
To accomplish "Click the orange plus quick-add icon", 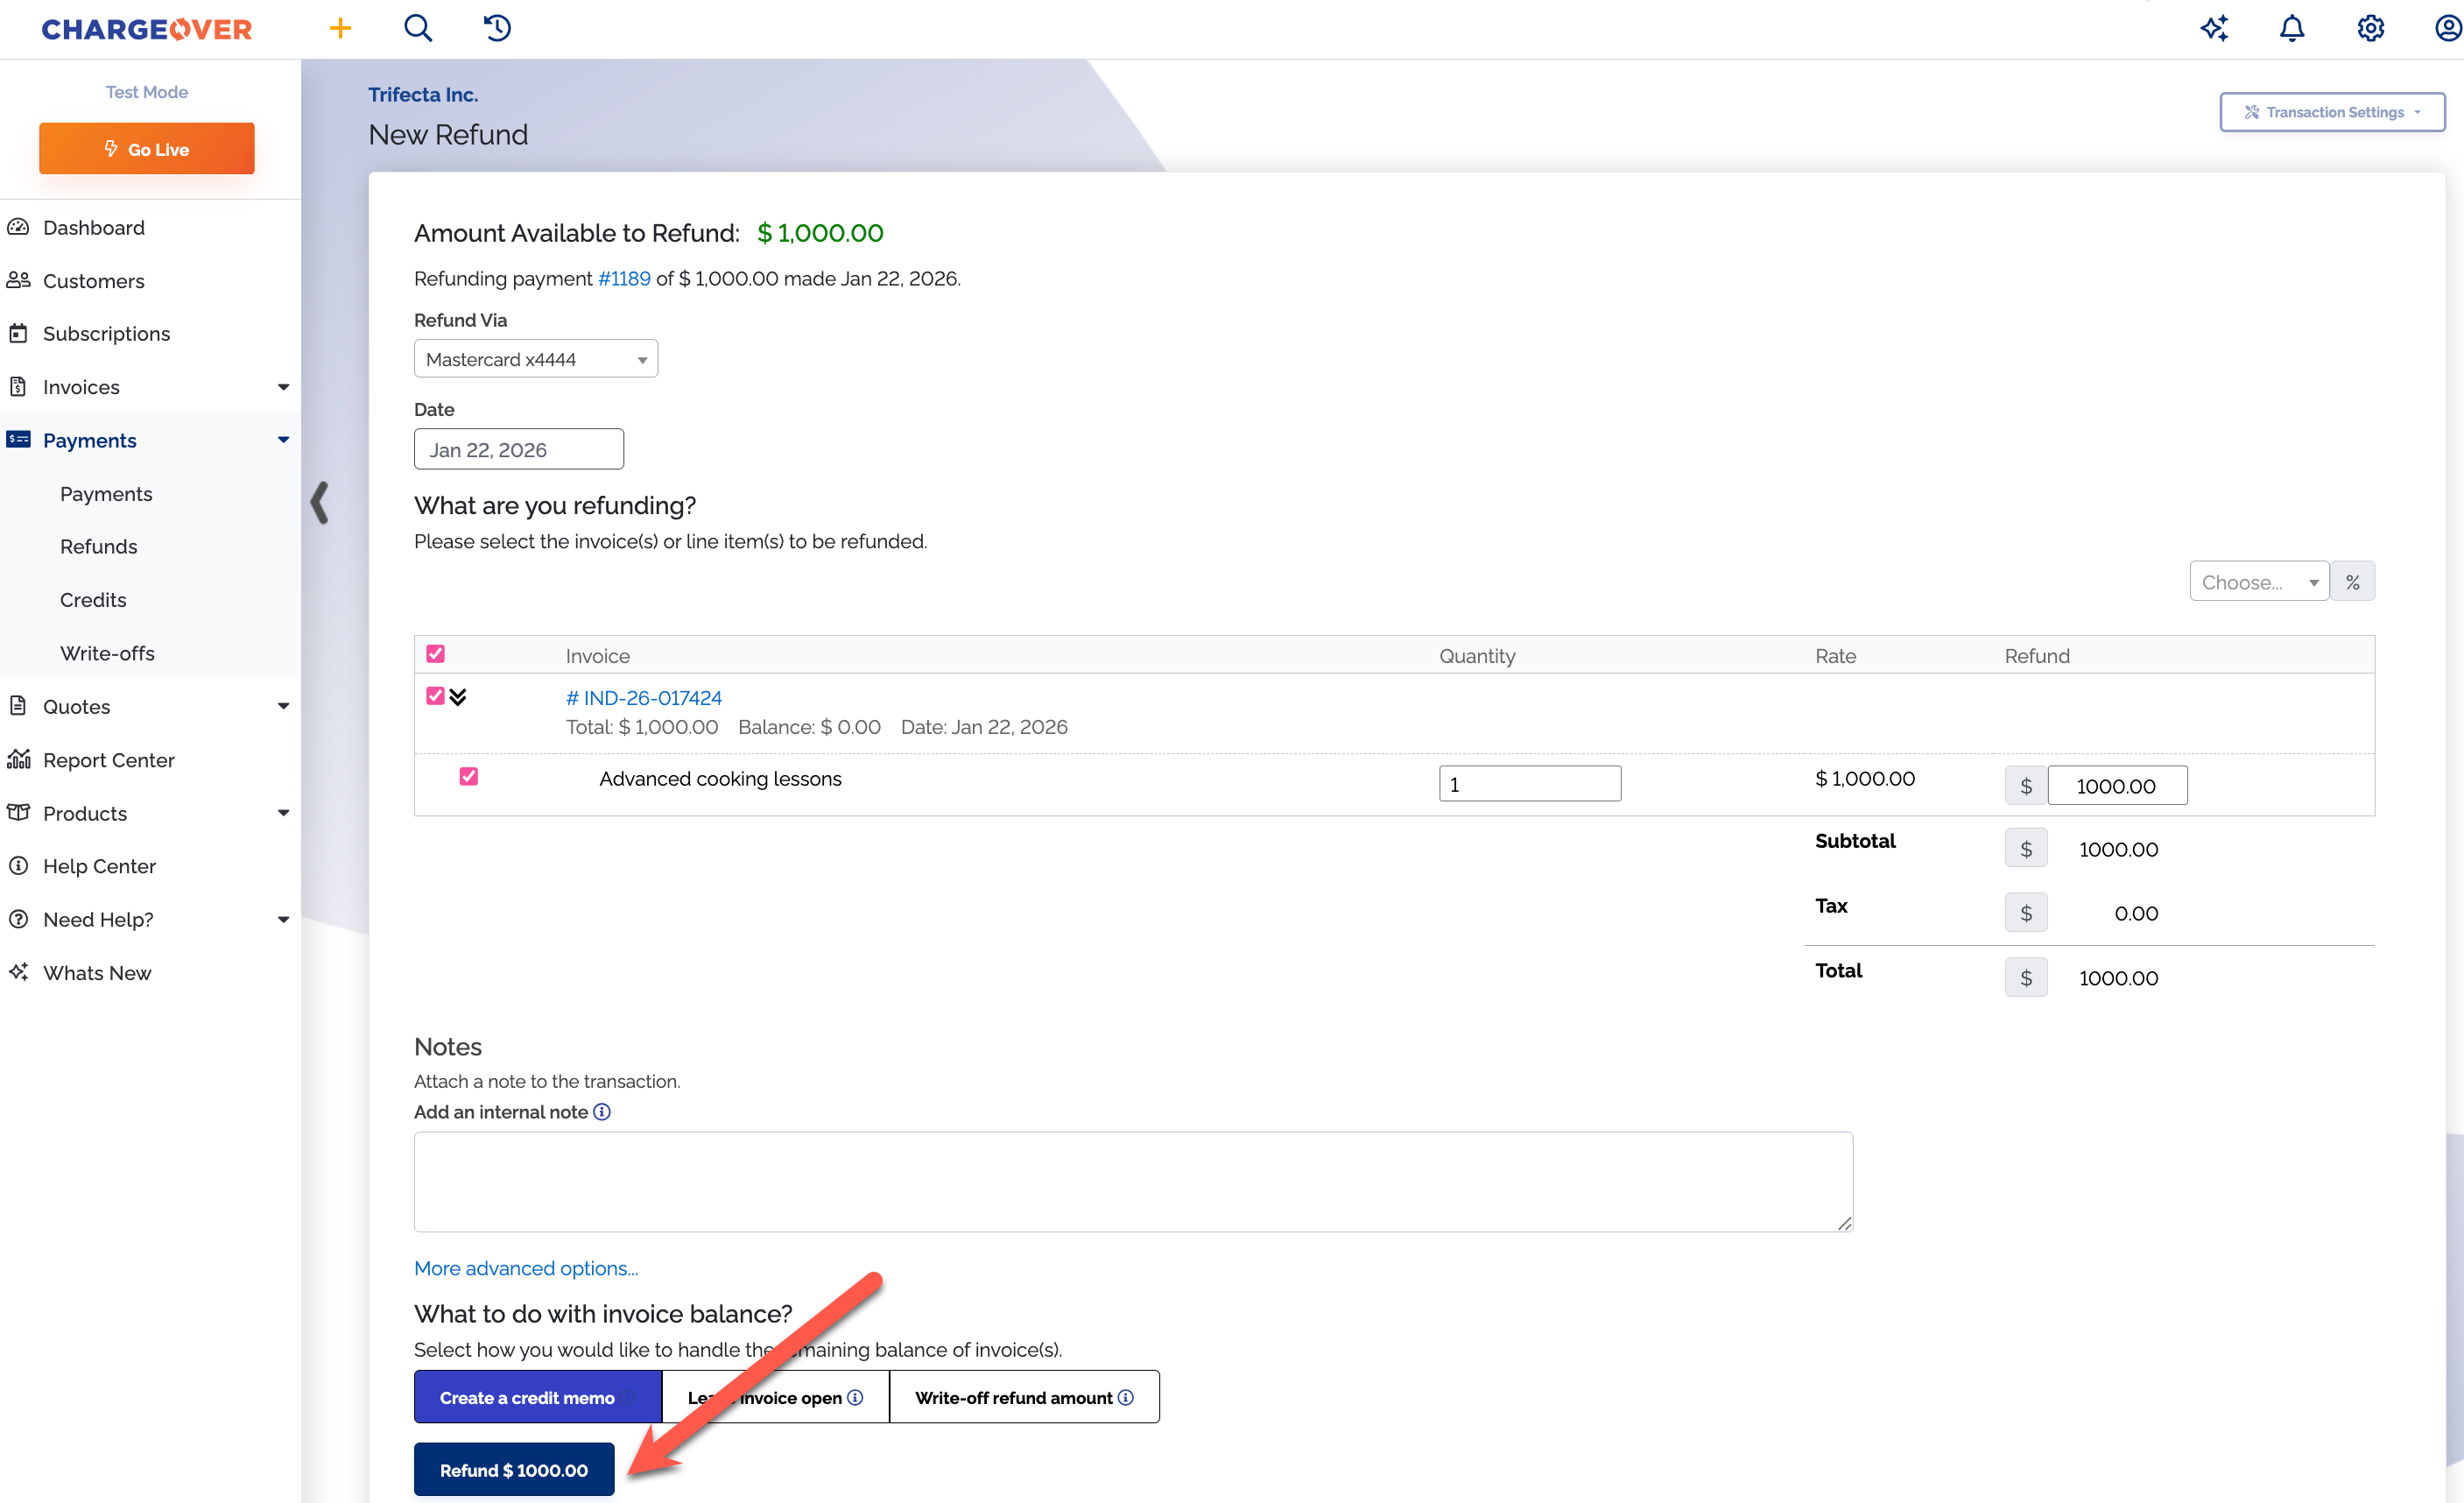I will click(340, 28).
